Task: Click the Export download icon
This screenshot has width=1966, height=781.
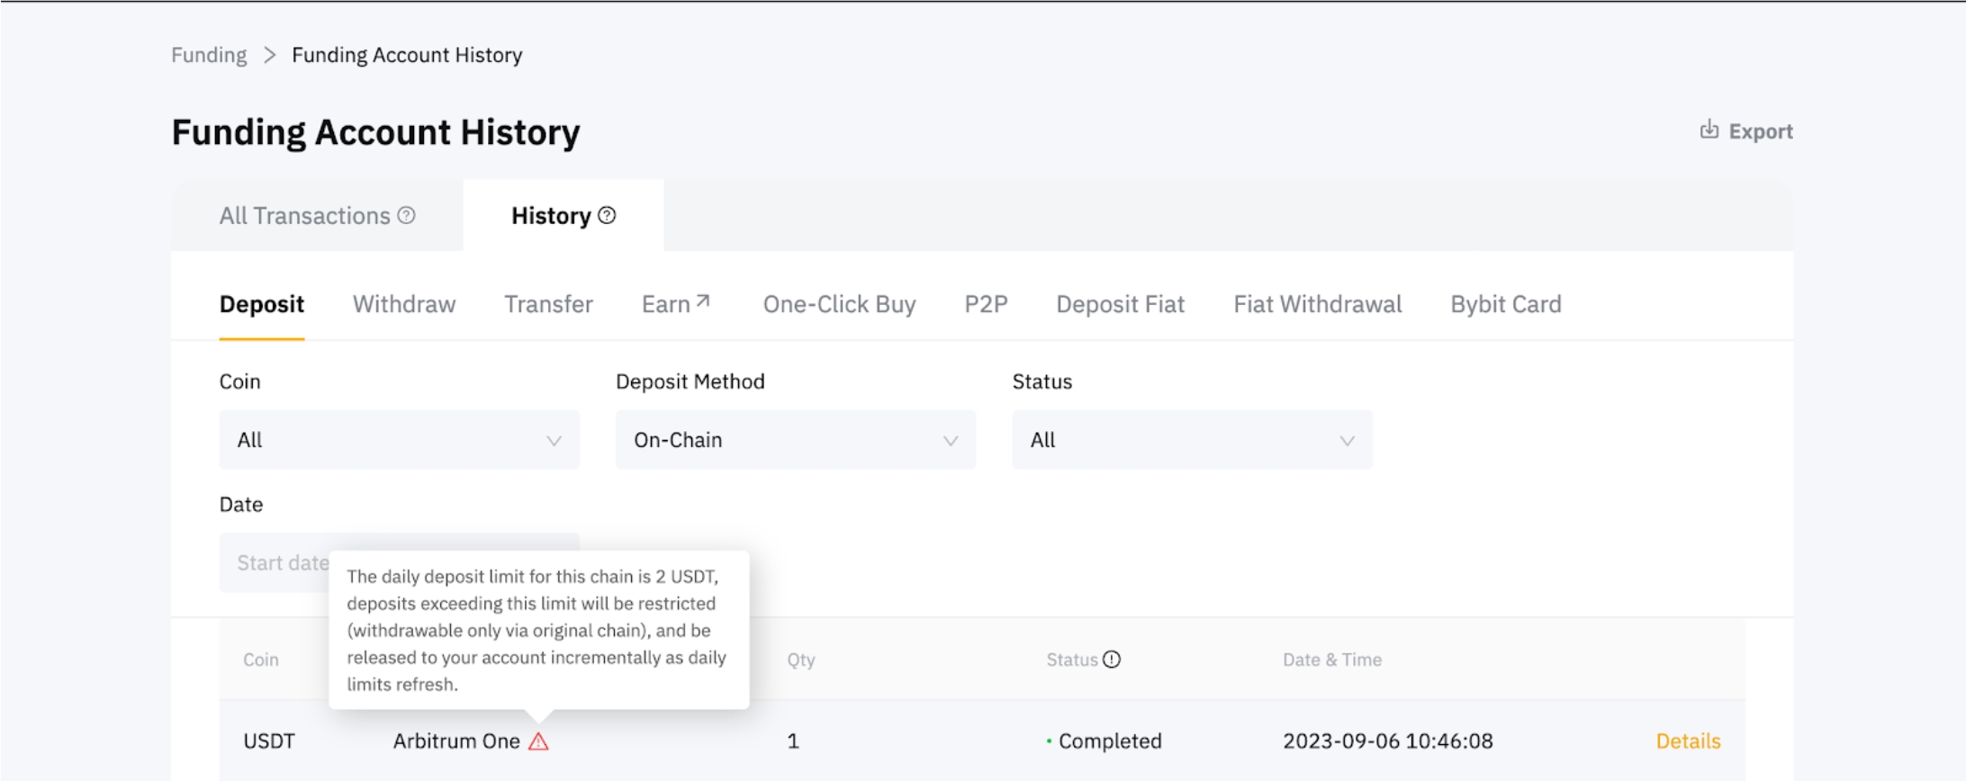Action: click(1709, 130)
